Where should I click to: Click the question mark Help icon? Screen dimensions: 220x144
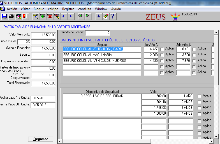[113, 16]
